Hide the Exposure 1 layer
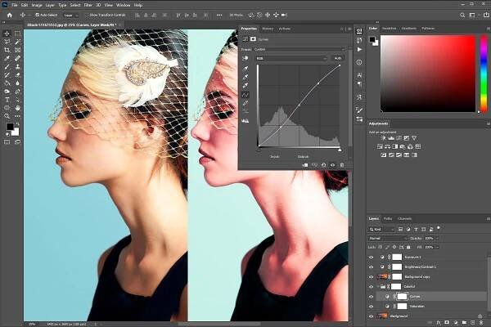Viewport: 491px width, 327px height. point(372,256)
